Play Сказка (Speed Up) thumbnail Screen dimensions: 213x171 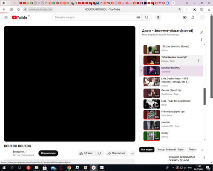point(152,93)
